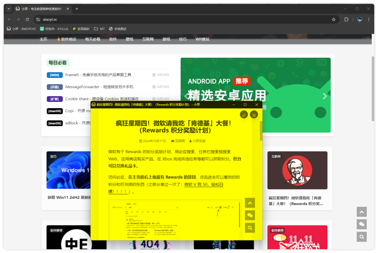Viewport: 378px width, 253px height.
Task: Open 好软件 - X1G.LA bookmark
Action: tap(54, 29)
